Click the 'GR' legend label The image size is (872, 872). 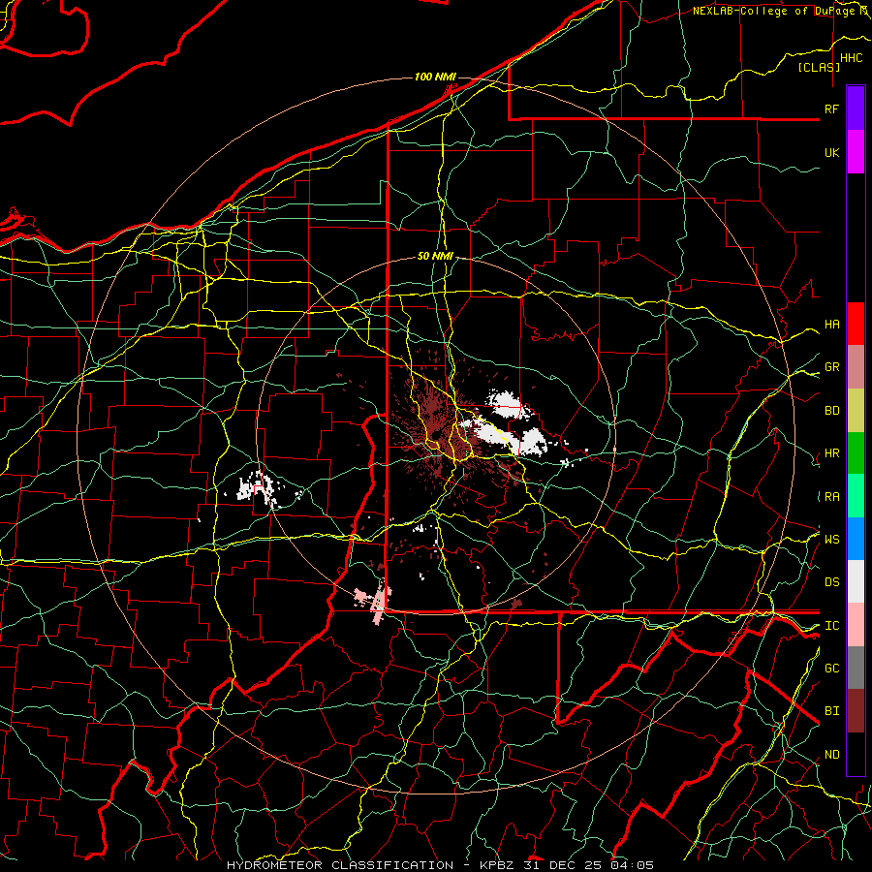pos(831,367)
